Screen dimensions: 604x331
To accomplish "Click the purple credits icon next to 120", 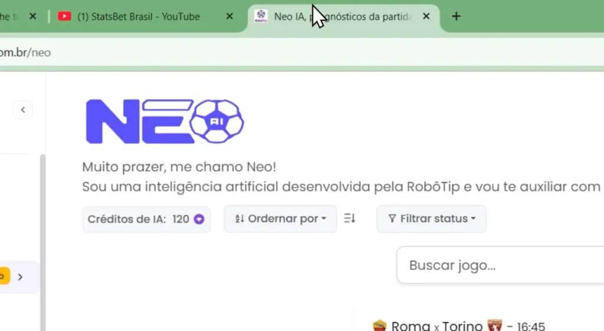I will (199, 219).
